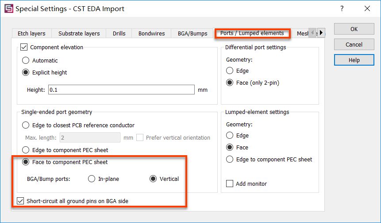Select Edge differential port geometry
381x223 pixels.
[230, 70]
